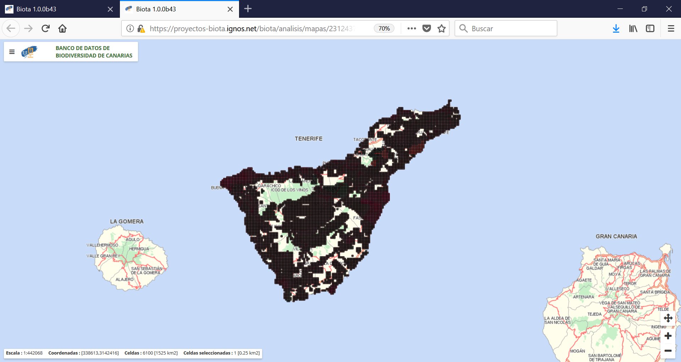Click TACORONTE label on Tenerife
The width and height of the screenshot is (681, 362).
pos(365,139)
